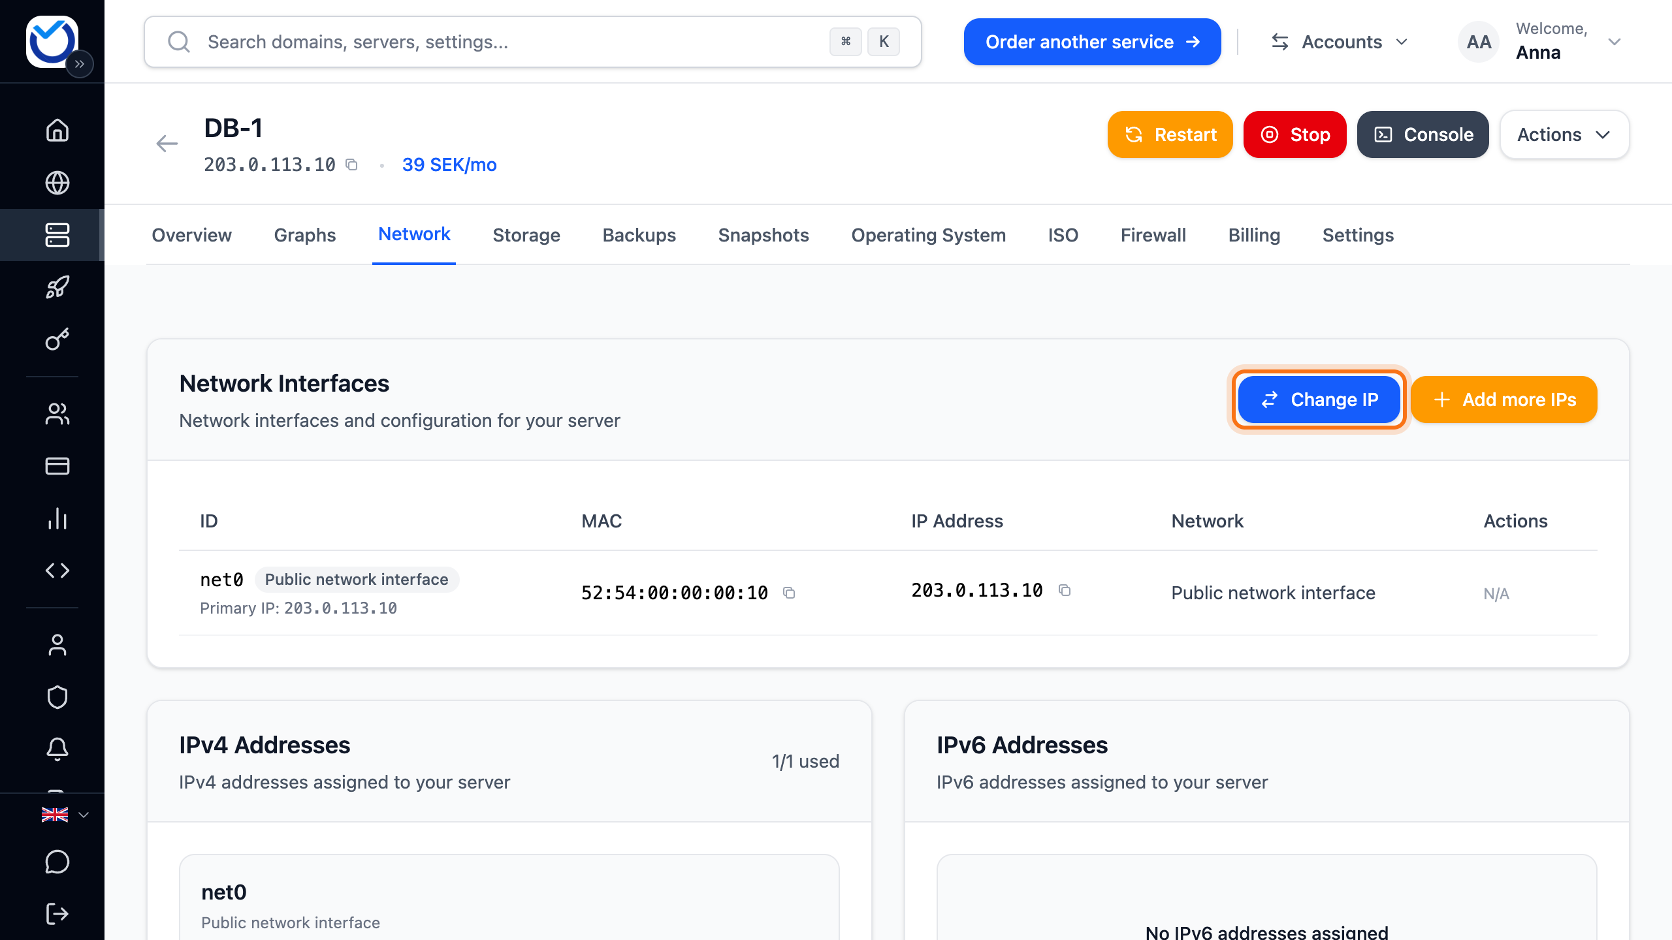
Task: Click Order another service button
Action: 1093,42
